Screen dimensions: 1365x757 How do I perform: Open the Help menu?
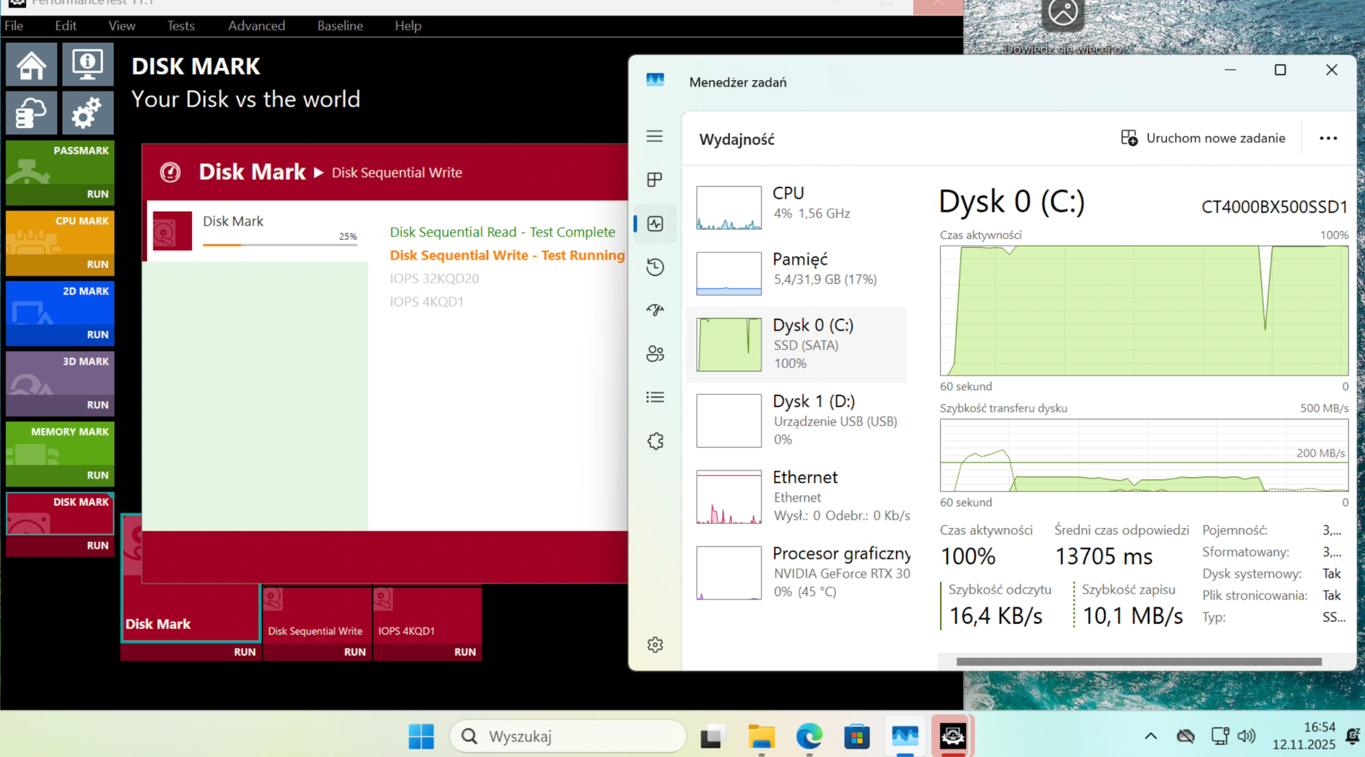click(x=408, y=26)
